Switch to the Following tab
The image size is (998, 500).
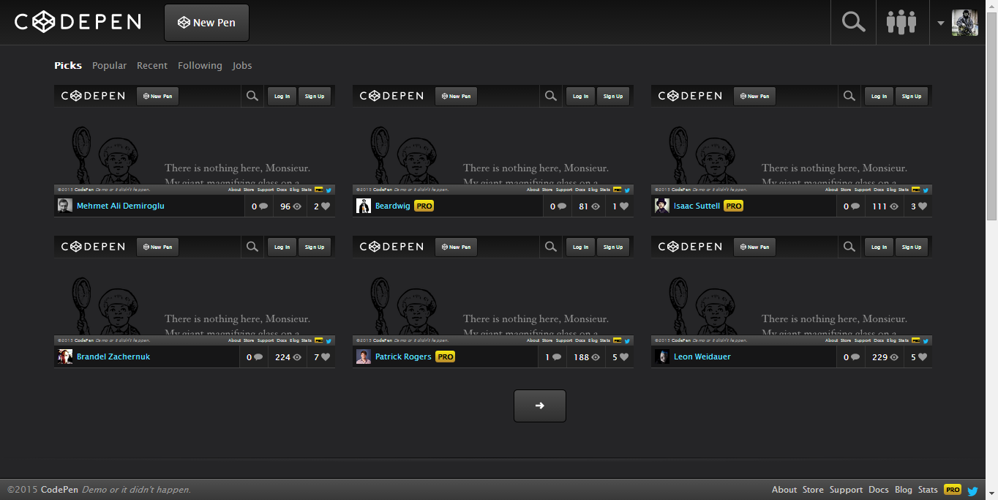(x=200, y=65)
